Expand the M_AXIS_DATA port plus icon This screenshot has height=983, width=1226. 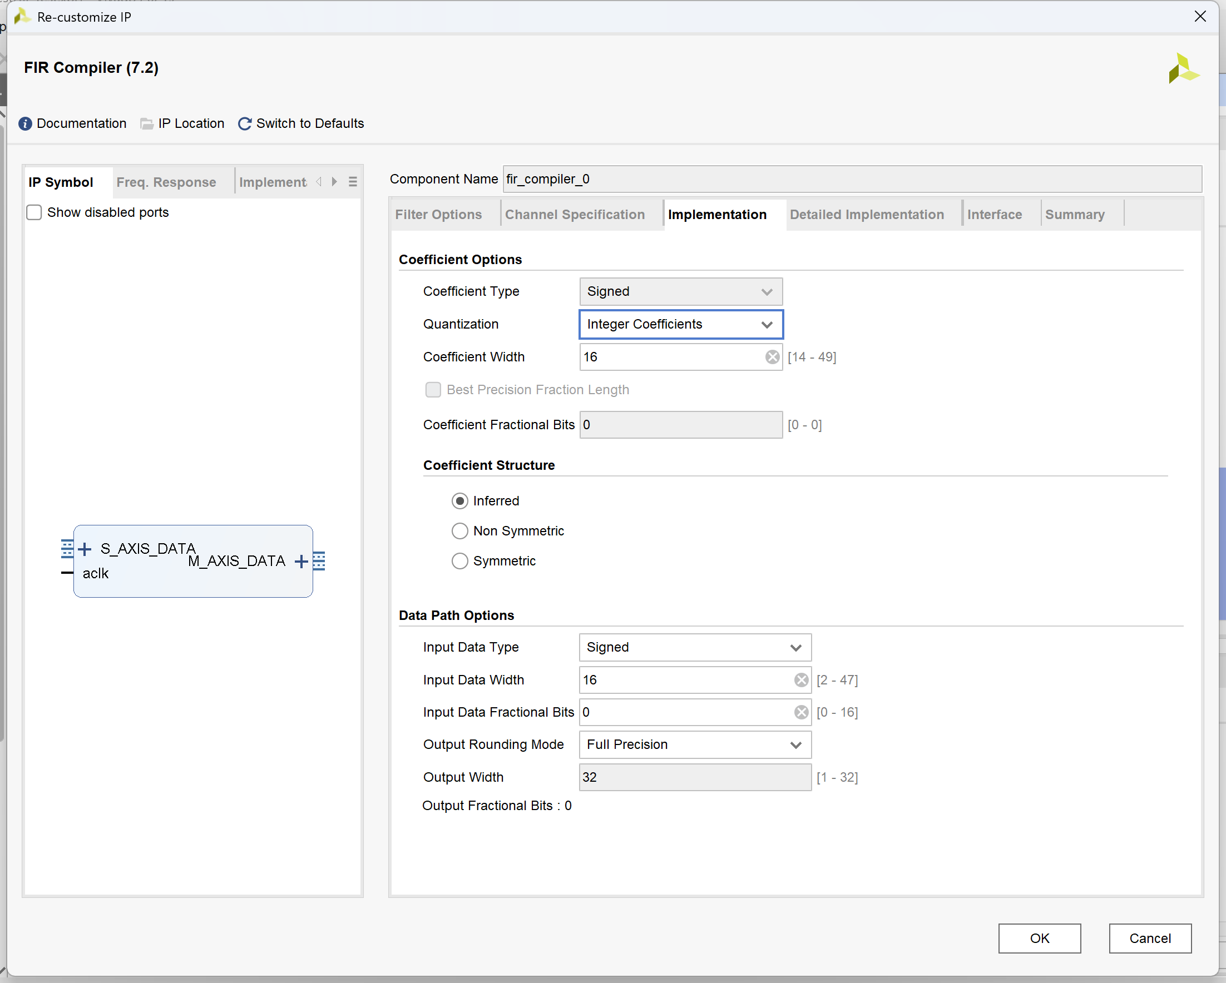pos(301,562)
